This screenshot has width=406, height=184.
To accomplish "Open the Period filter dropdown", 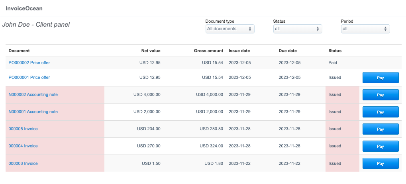I will (x=365, y=29).
